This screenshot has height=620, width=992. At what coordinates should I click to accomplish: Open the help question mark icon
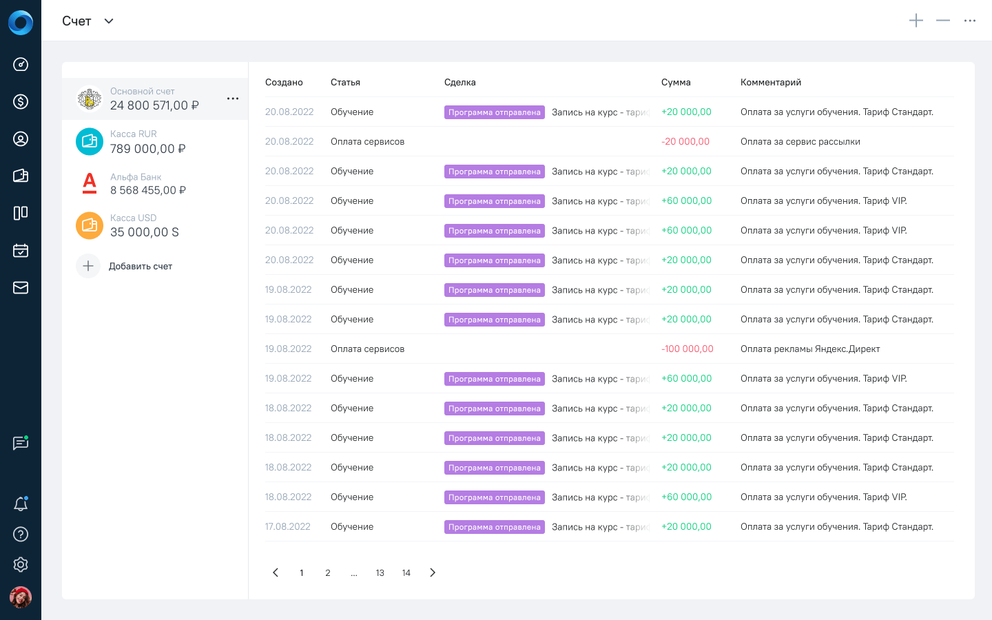coord(21,534)
